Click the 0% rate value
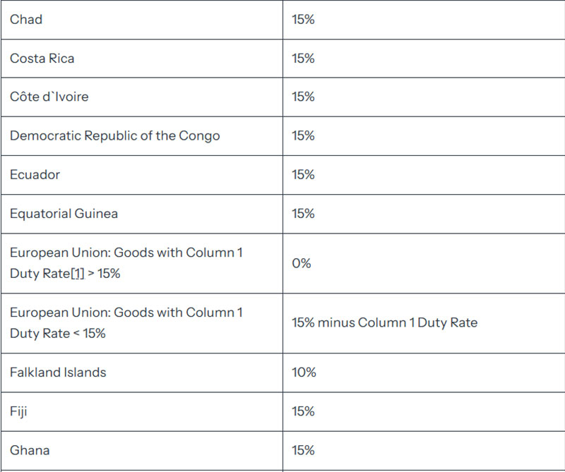This screenshot has width=565, height=472. 302,263
